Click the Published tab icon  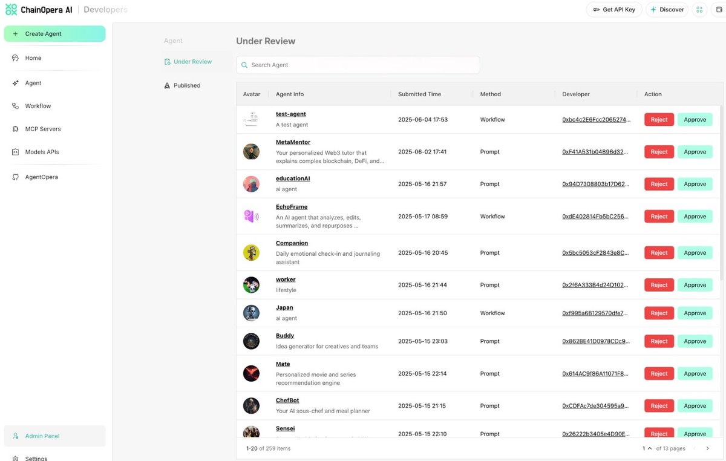click(x=168, y=85)
